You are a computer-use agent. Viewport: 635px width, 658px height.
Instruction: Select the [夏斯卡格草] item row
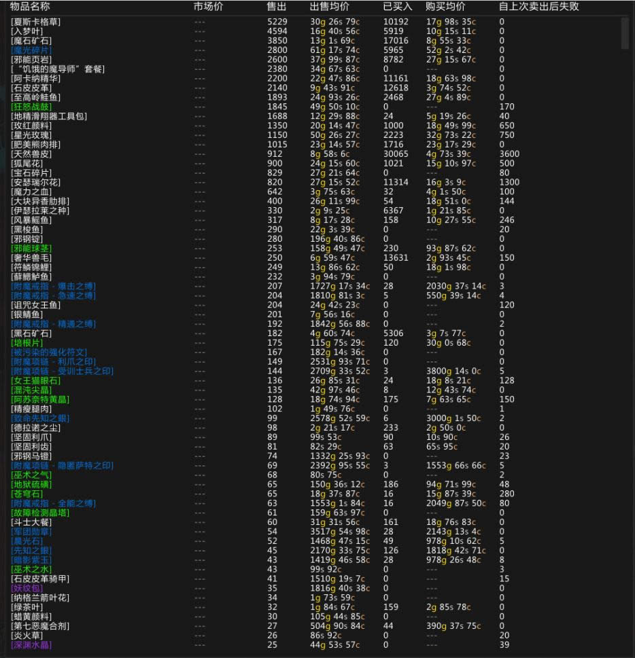pyautogui.click(x=36, y=22)
